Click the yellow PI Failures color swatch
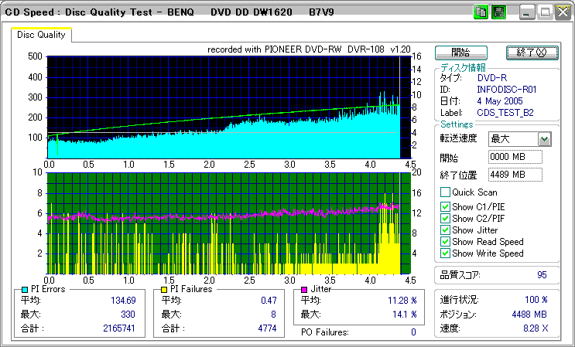This screenshot has width=575, height=347. coord(163,289)
